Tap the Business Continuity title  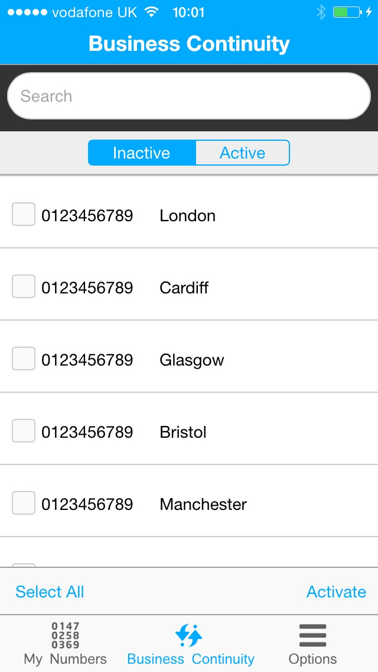tap(189, 44)
